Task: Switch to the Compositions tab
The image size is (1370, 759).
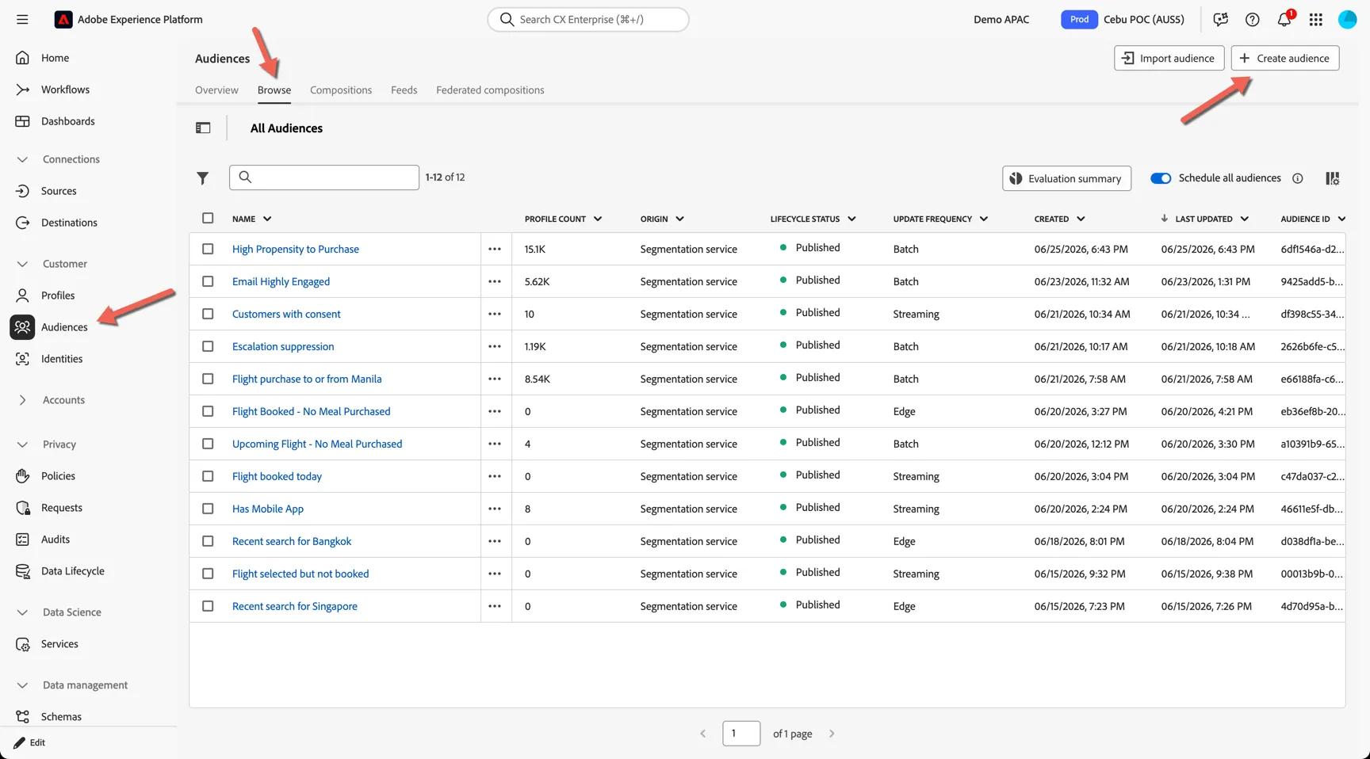Action: 341,90
